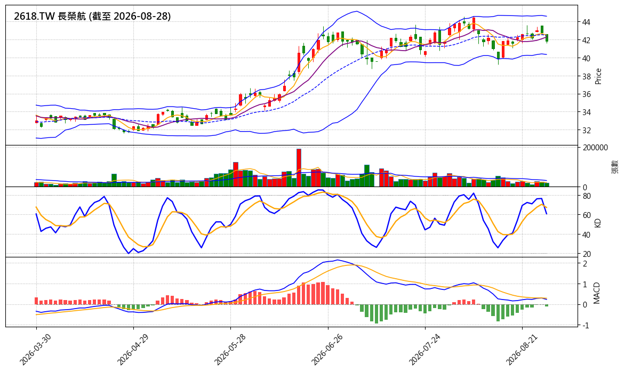The height and width of the screenshot is (372, 625).
Task: Click the x-axis date label 2026-07-24
Action: coord(424,349)
